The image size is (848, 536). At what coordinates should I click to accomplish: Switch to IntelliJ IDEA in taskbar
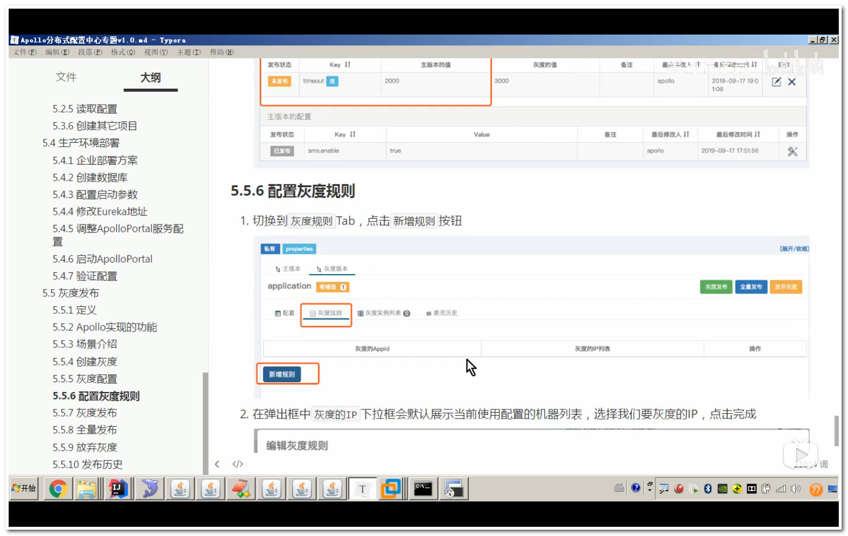(118, 489)
